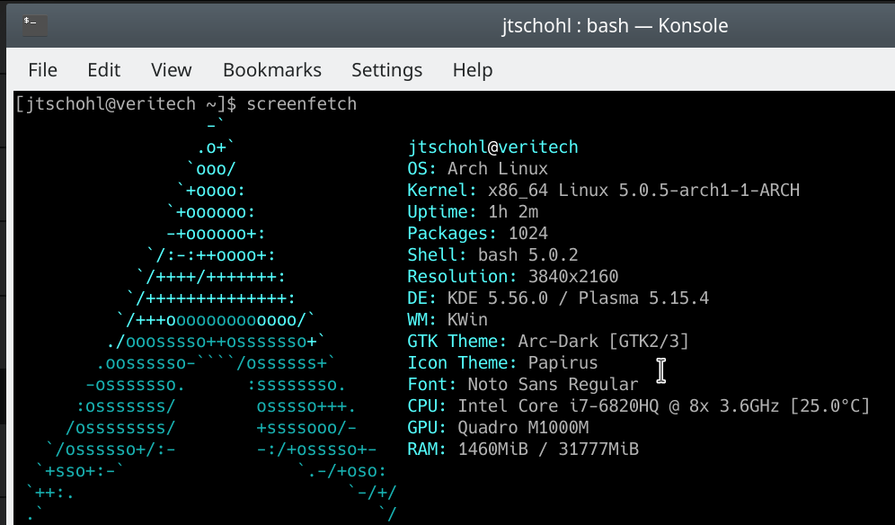Click the 'DE: KDE 5.56.0 / Plasma 5.15.4' line

click(x=558, y=298)
